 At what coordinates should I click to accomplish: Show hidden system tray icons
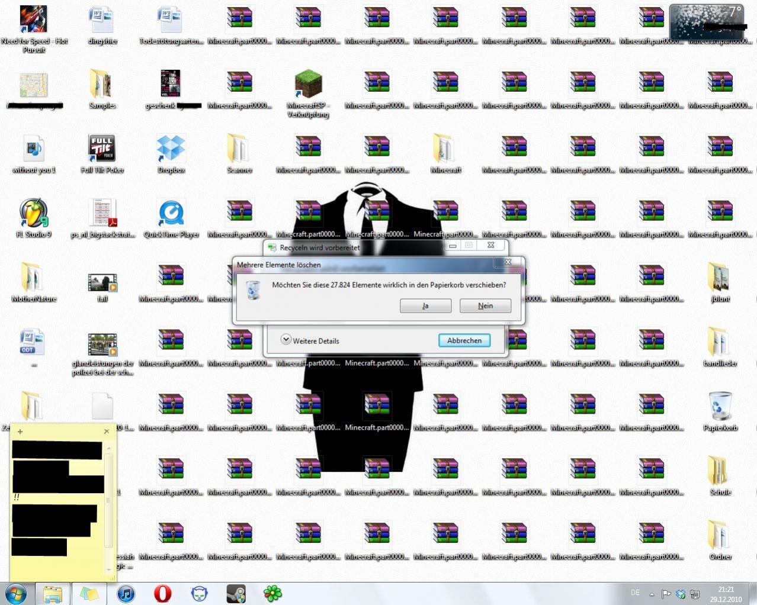[x=652, y=594]
